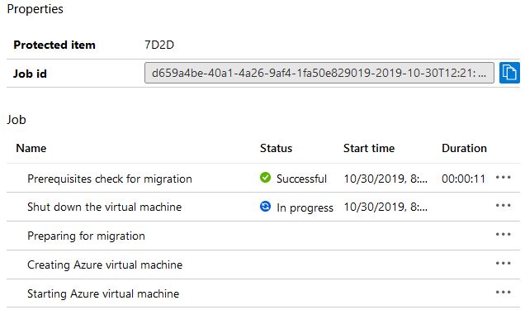Click the blue In progress sync icon
Image resolution: width=525 pixels, height=329 pixels.
coord(265,207)
